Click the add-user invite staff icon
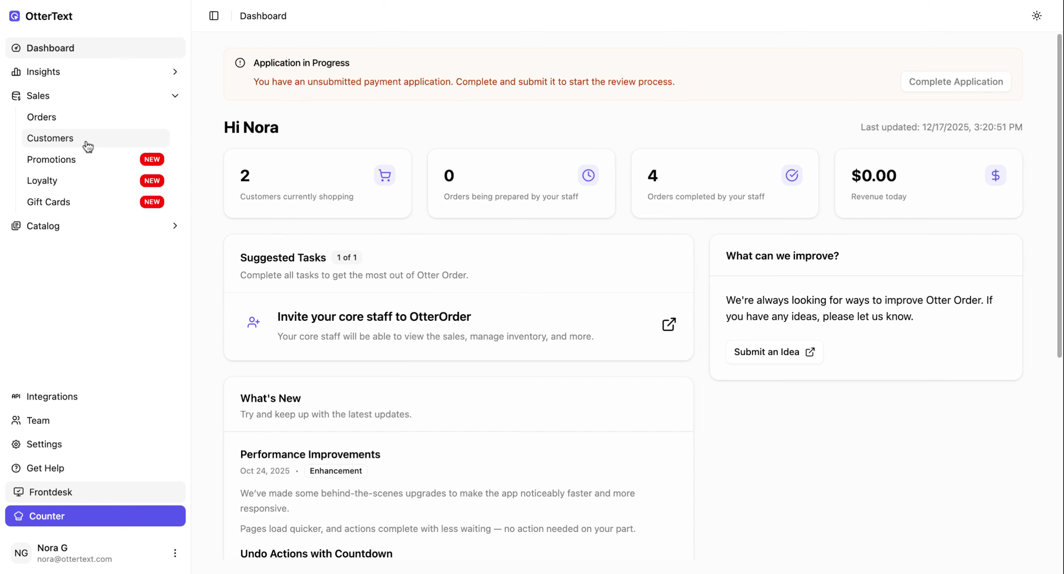 (x=253, y=322)
